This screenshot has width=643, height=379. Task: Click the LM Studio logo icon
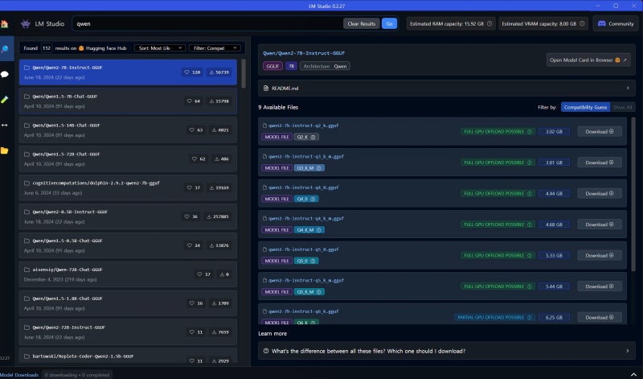coord(26,24)
